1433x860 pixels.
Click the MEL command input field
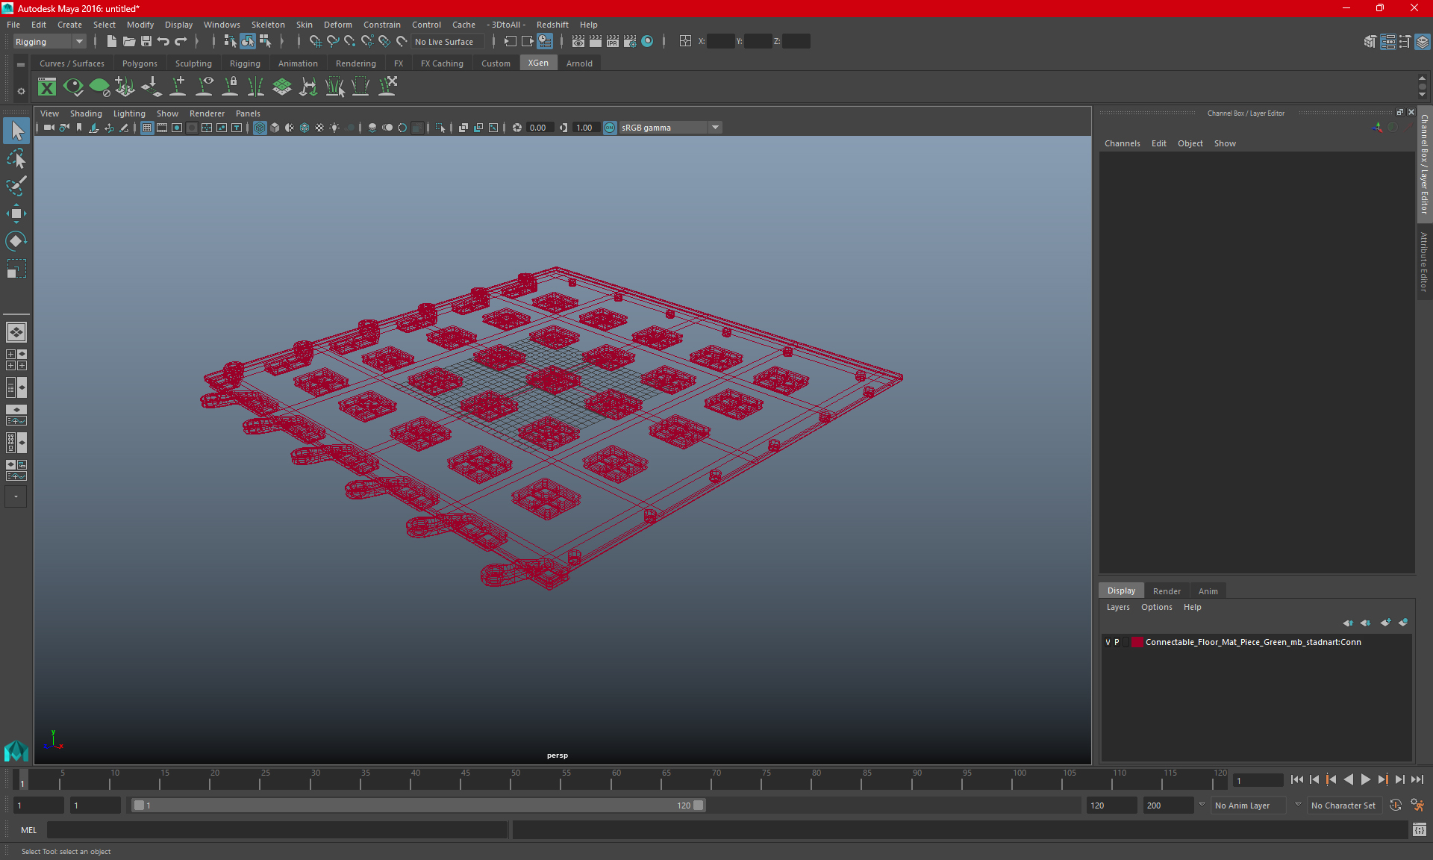276,830
